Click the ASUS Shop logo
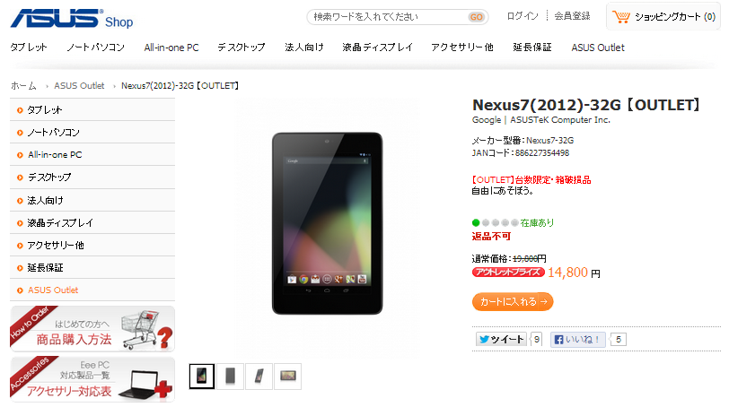This screenshot has height=407, width=729. 72,19
